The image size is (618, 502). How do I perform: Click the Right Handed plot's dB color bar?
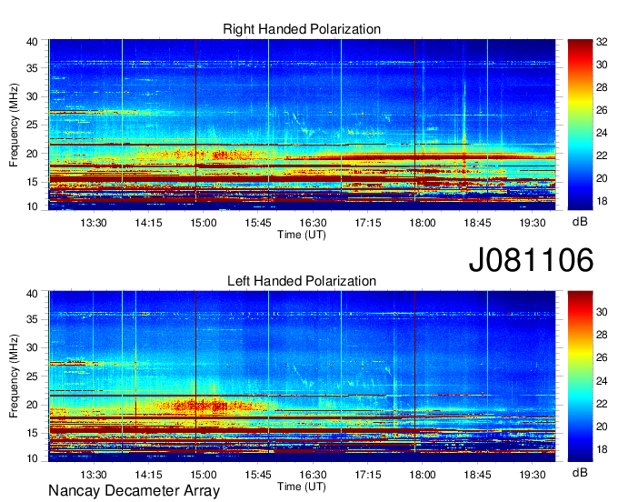click(x=580, y=125)
